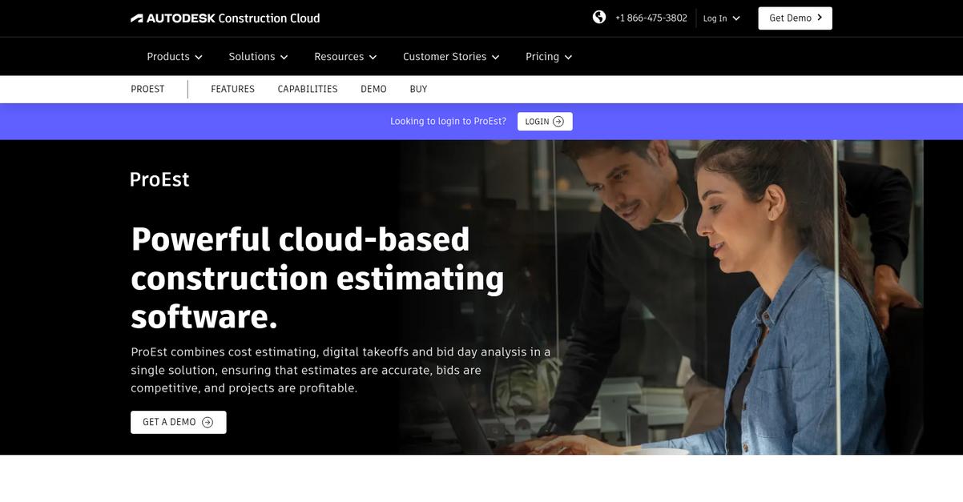The image size is (963, 502).
Task: Jump to the DEMO section
Action: coord(373,89)
